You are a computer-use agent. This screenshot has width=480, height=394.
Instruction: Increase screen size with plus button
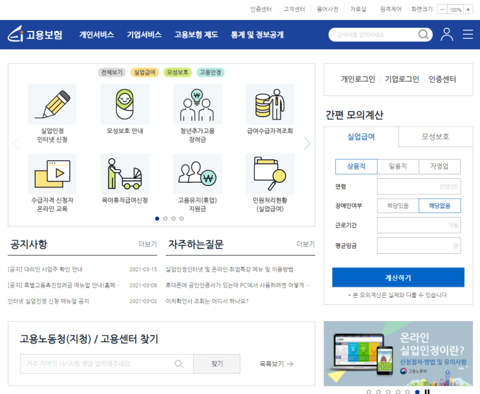point(468,10)
